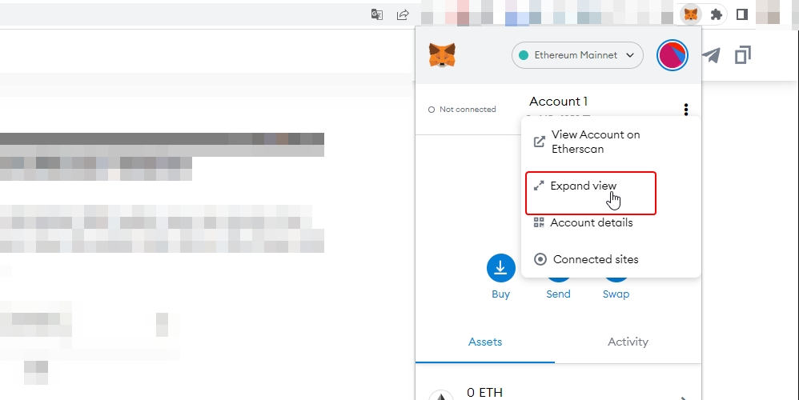
Task: Click the MetaMask fox extension icon in toolbar
Action: 690,14
